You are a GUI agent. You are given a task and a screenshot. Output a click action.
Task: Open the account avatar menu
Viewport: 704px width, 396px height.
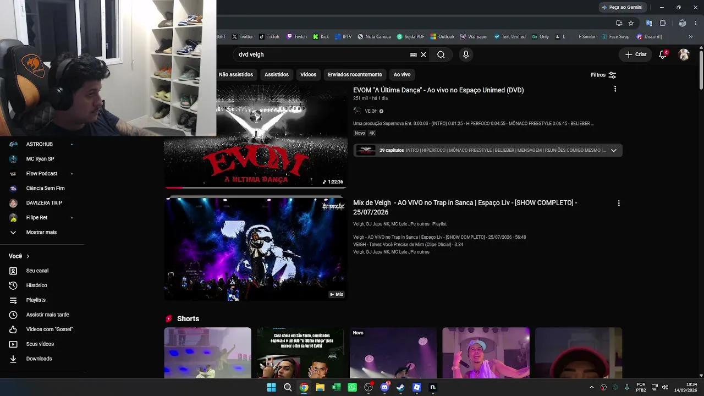684,54
